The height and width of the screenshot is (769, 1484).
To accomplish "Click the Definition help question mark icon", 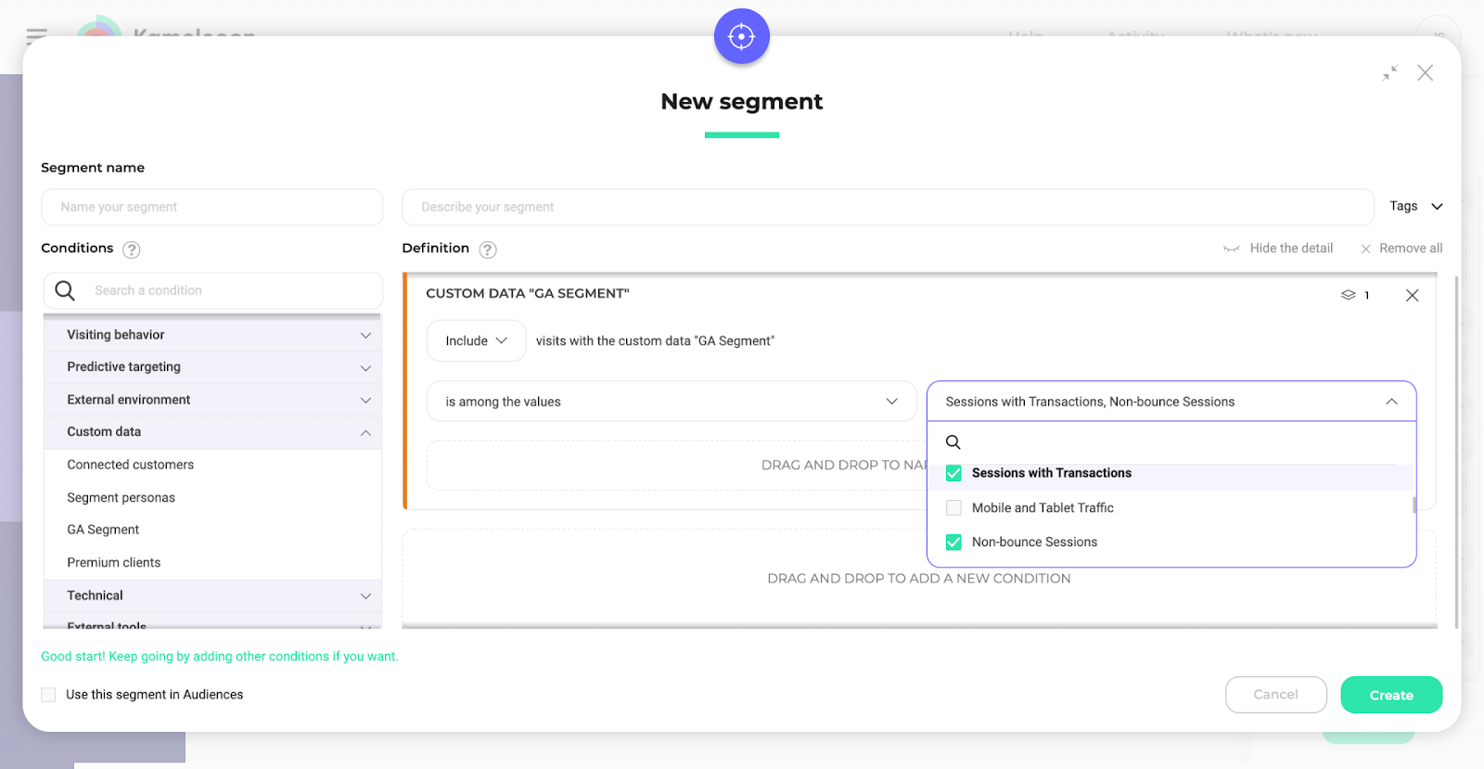I will tap(488, 250).
